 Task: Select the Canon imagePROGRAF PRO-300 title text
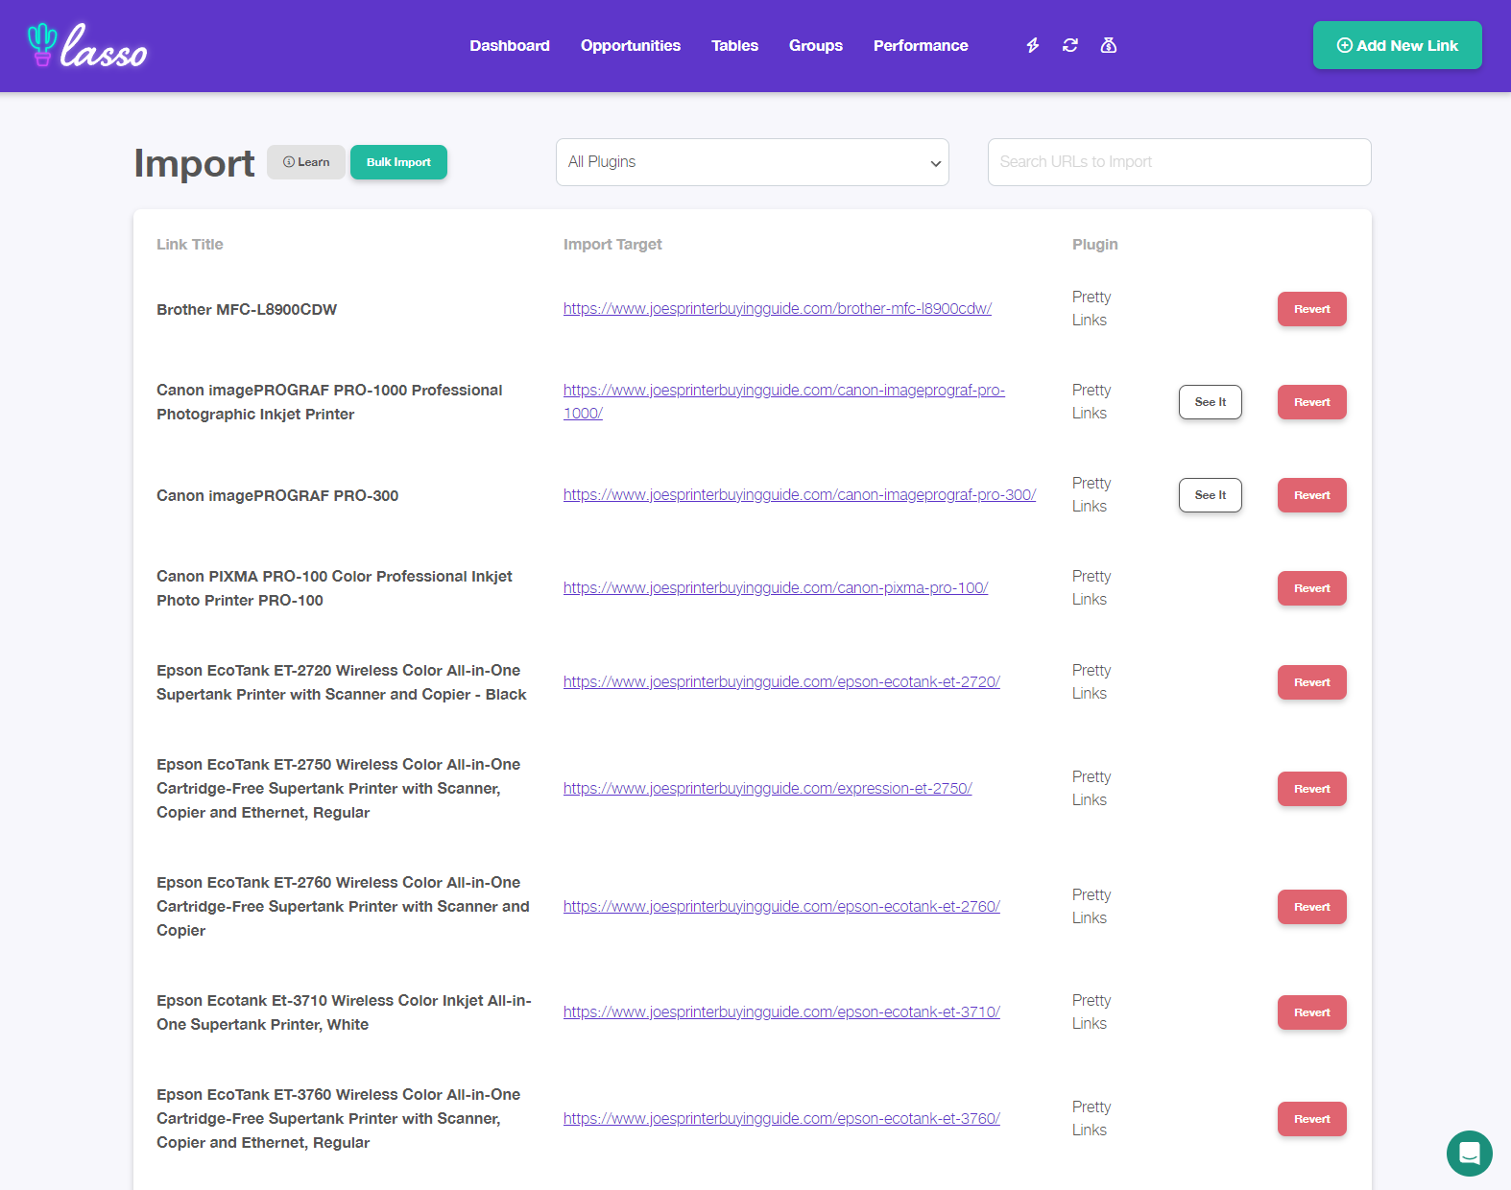(x=277, y=495)
